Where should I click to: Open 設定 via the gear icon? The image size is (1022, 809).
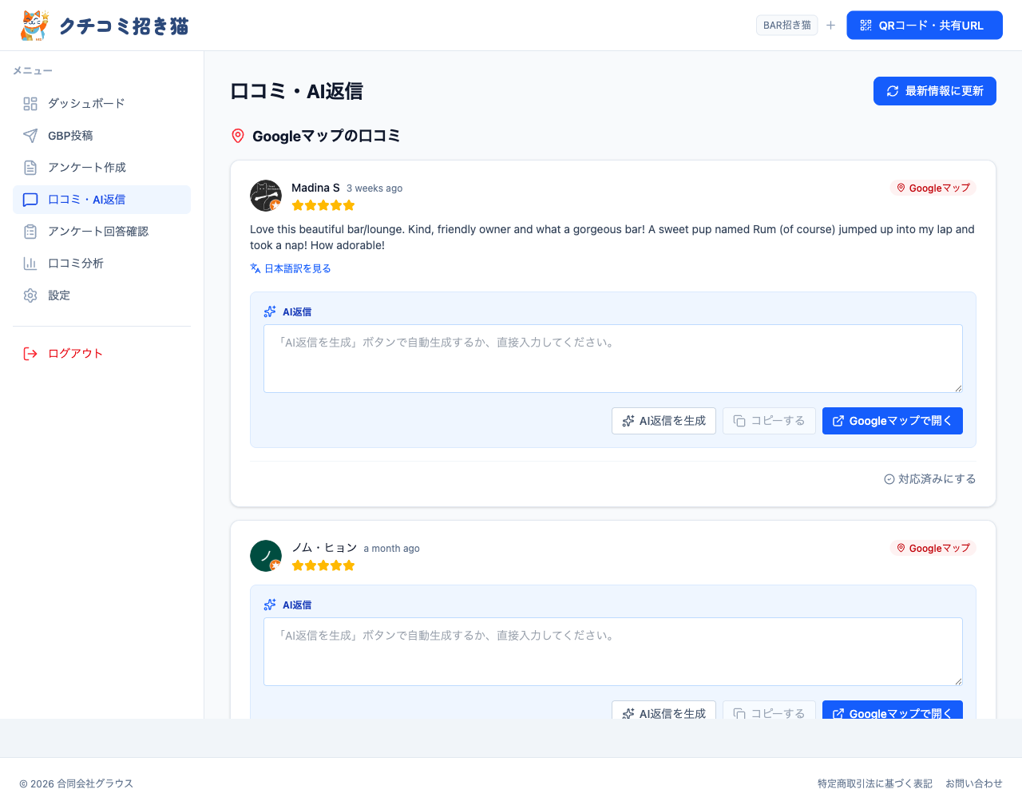click(30, 295)
